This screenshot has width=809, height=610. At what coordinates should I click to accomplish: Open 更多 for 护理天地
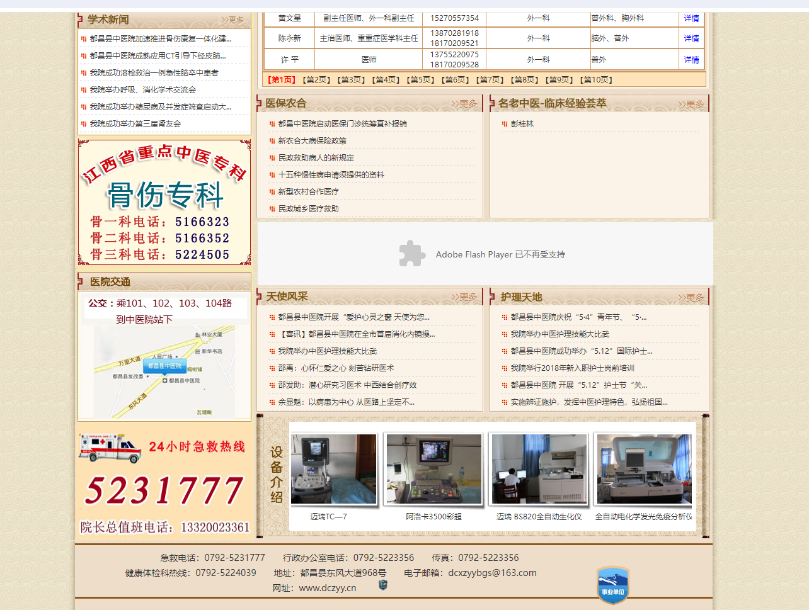(x=691, y=297)
